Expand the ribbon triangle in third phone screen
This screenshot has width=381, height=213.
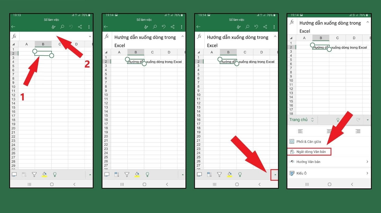tap(275, 175)
